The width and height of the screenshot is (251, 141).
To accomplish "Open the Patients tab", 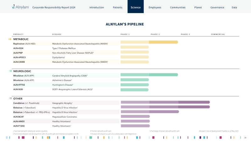I will 117,7.
